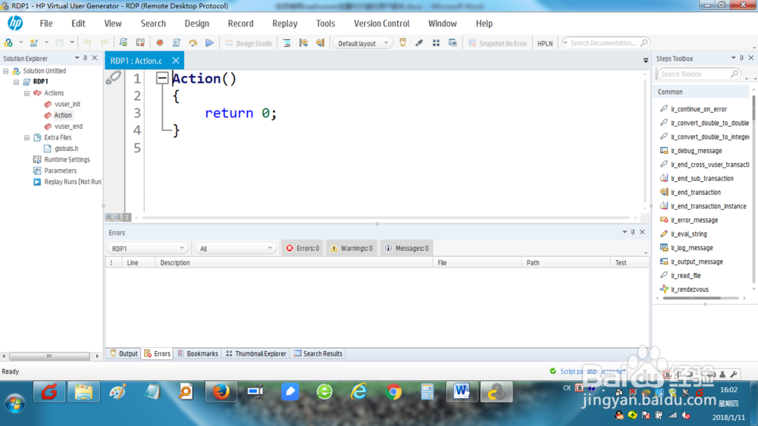Pin the Errors panel
The image size is (758, 426).
633,232
